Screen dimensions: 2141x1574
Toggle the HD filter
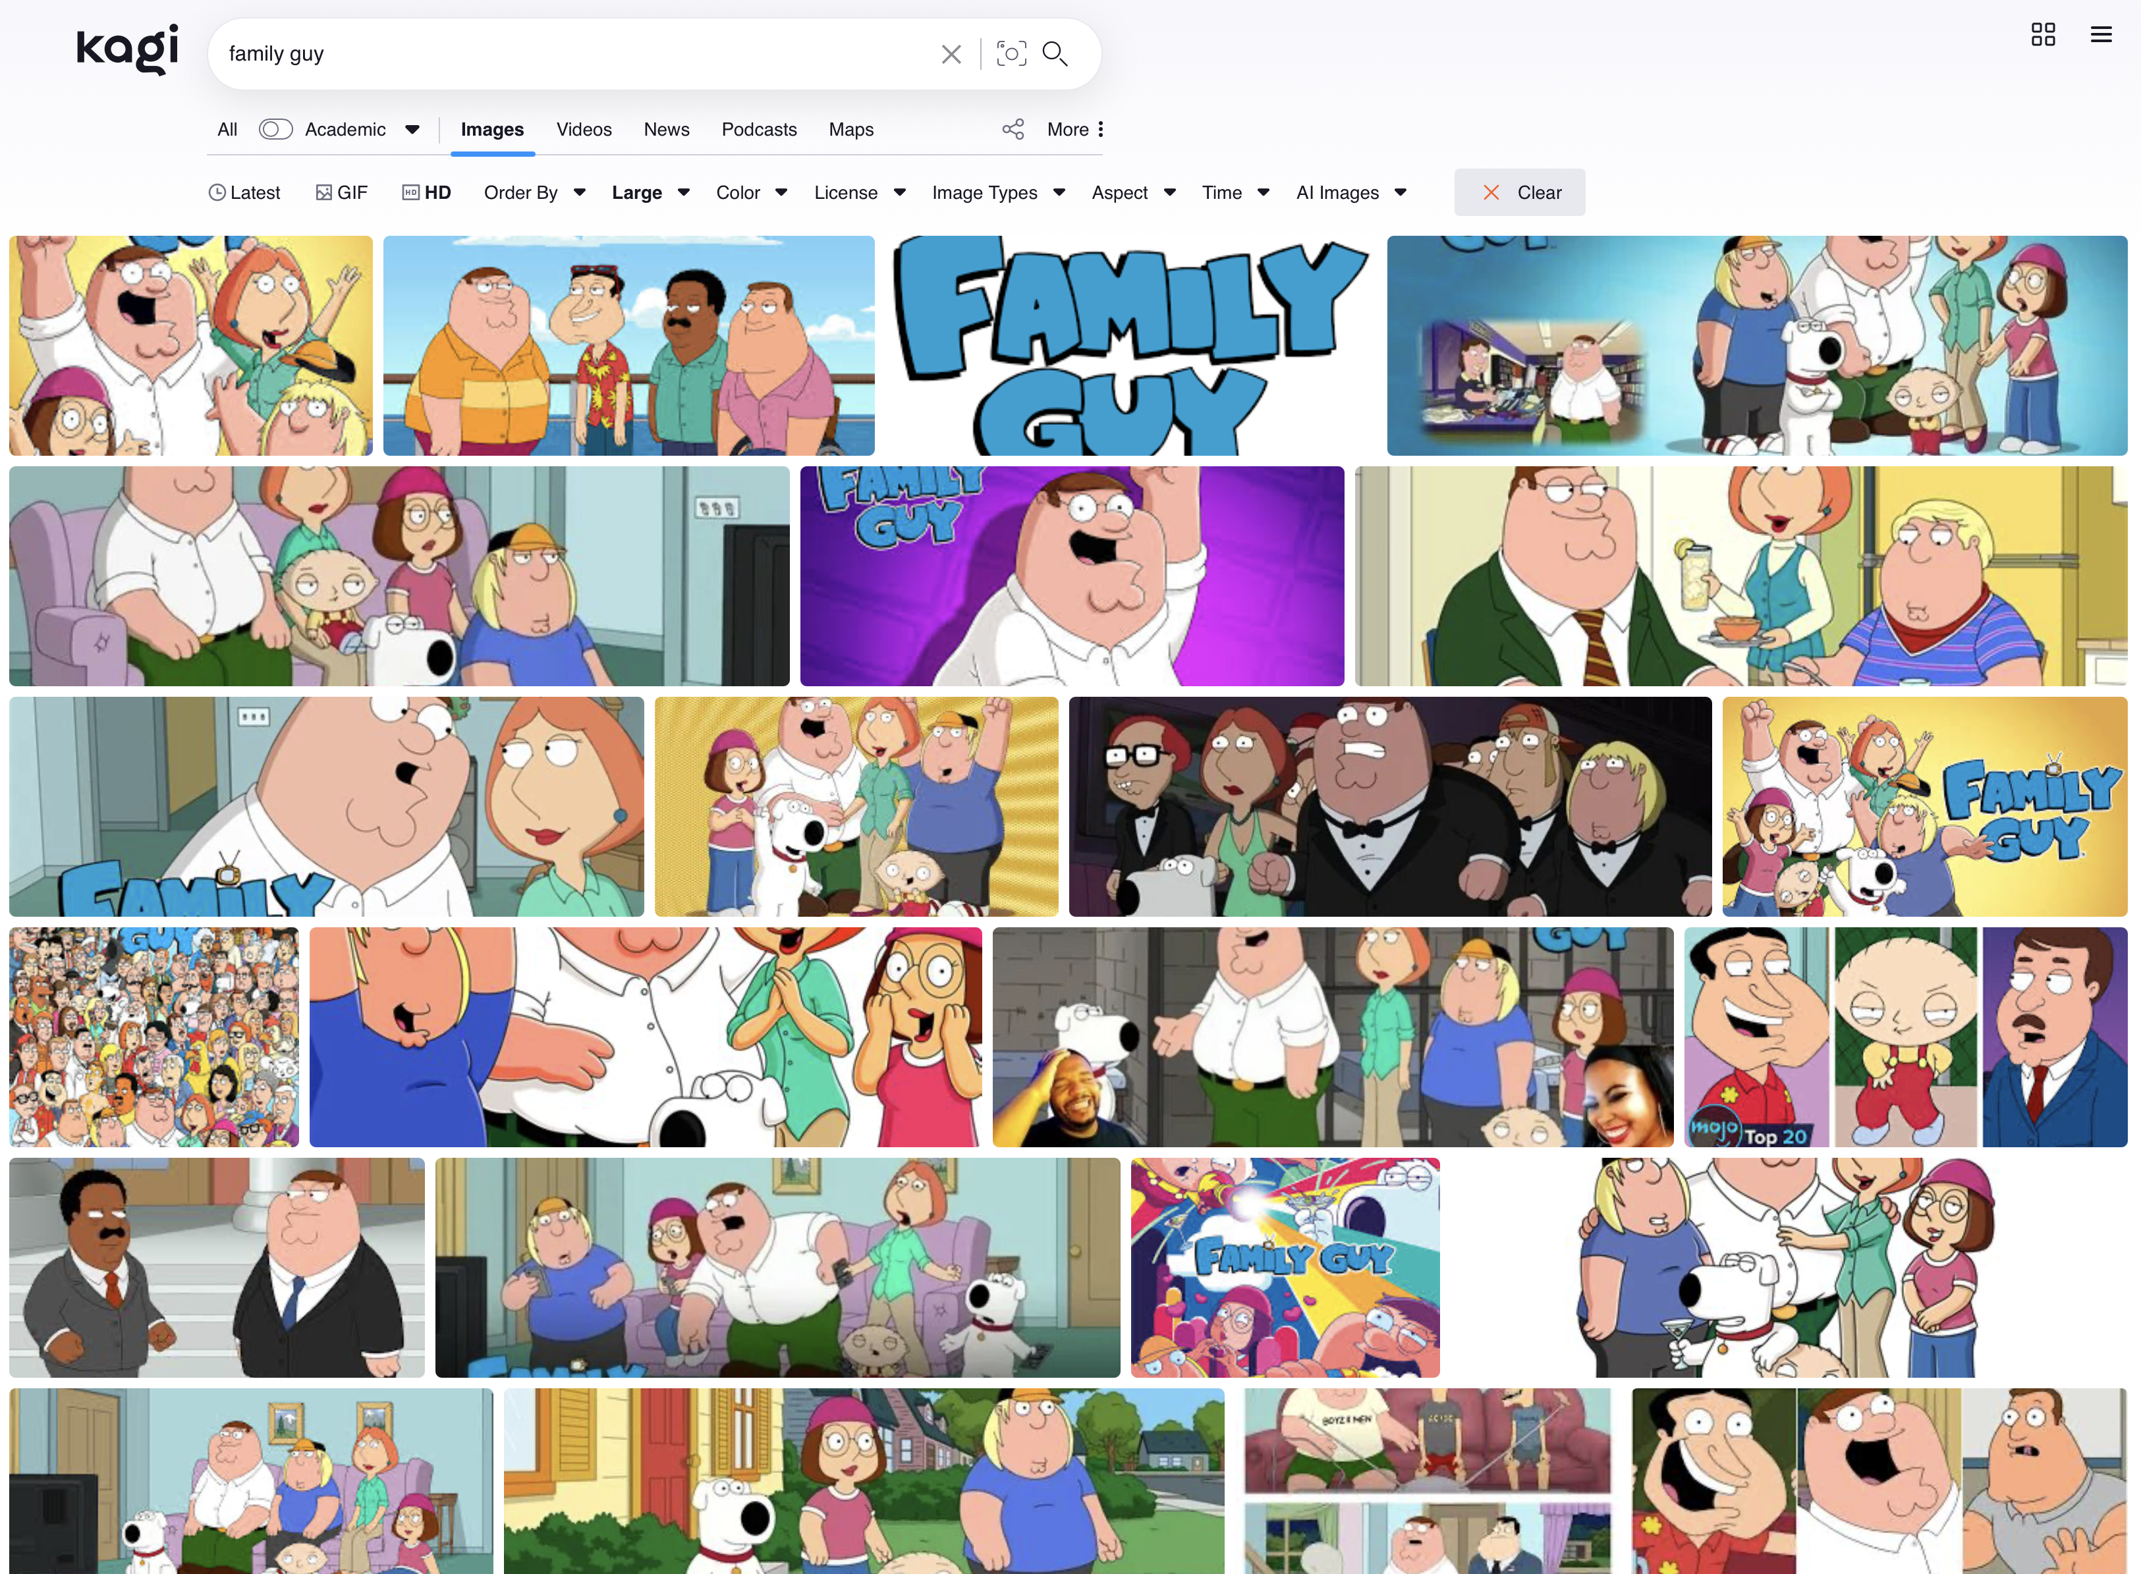[x=427, y=192]
